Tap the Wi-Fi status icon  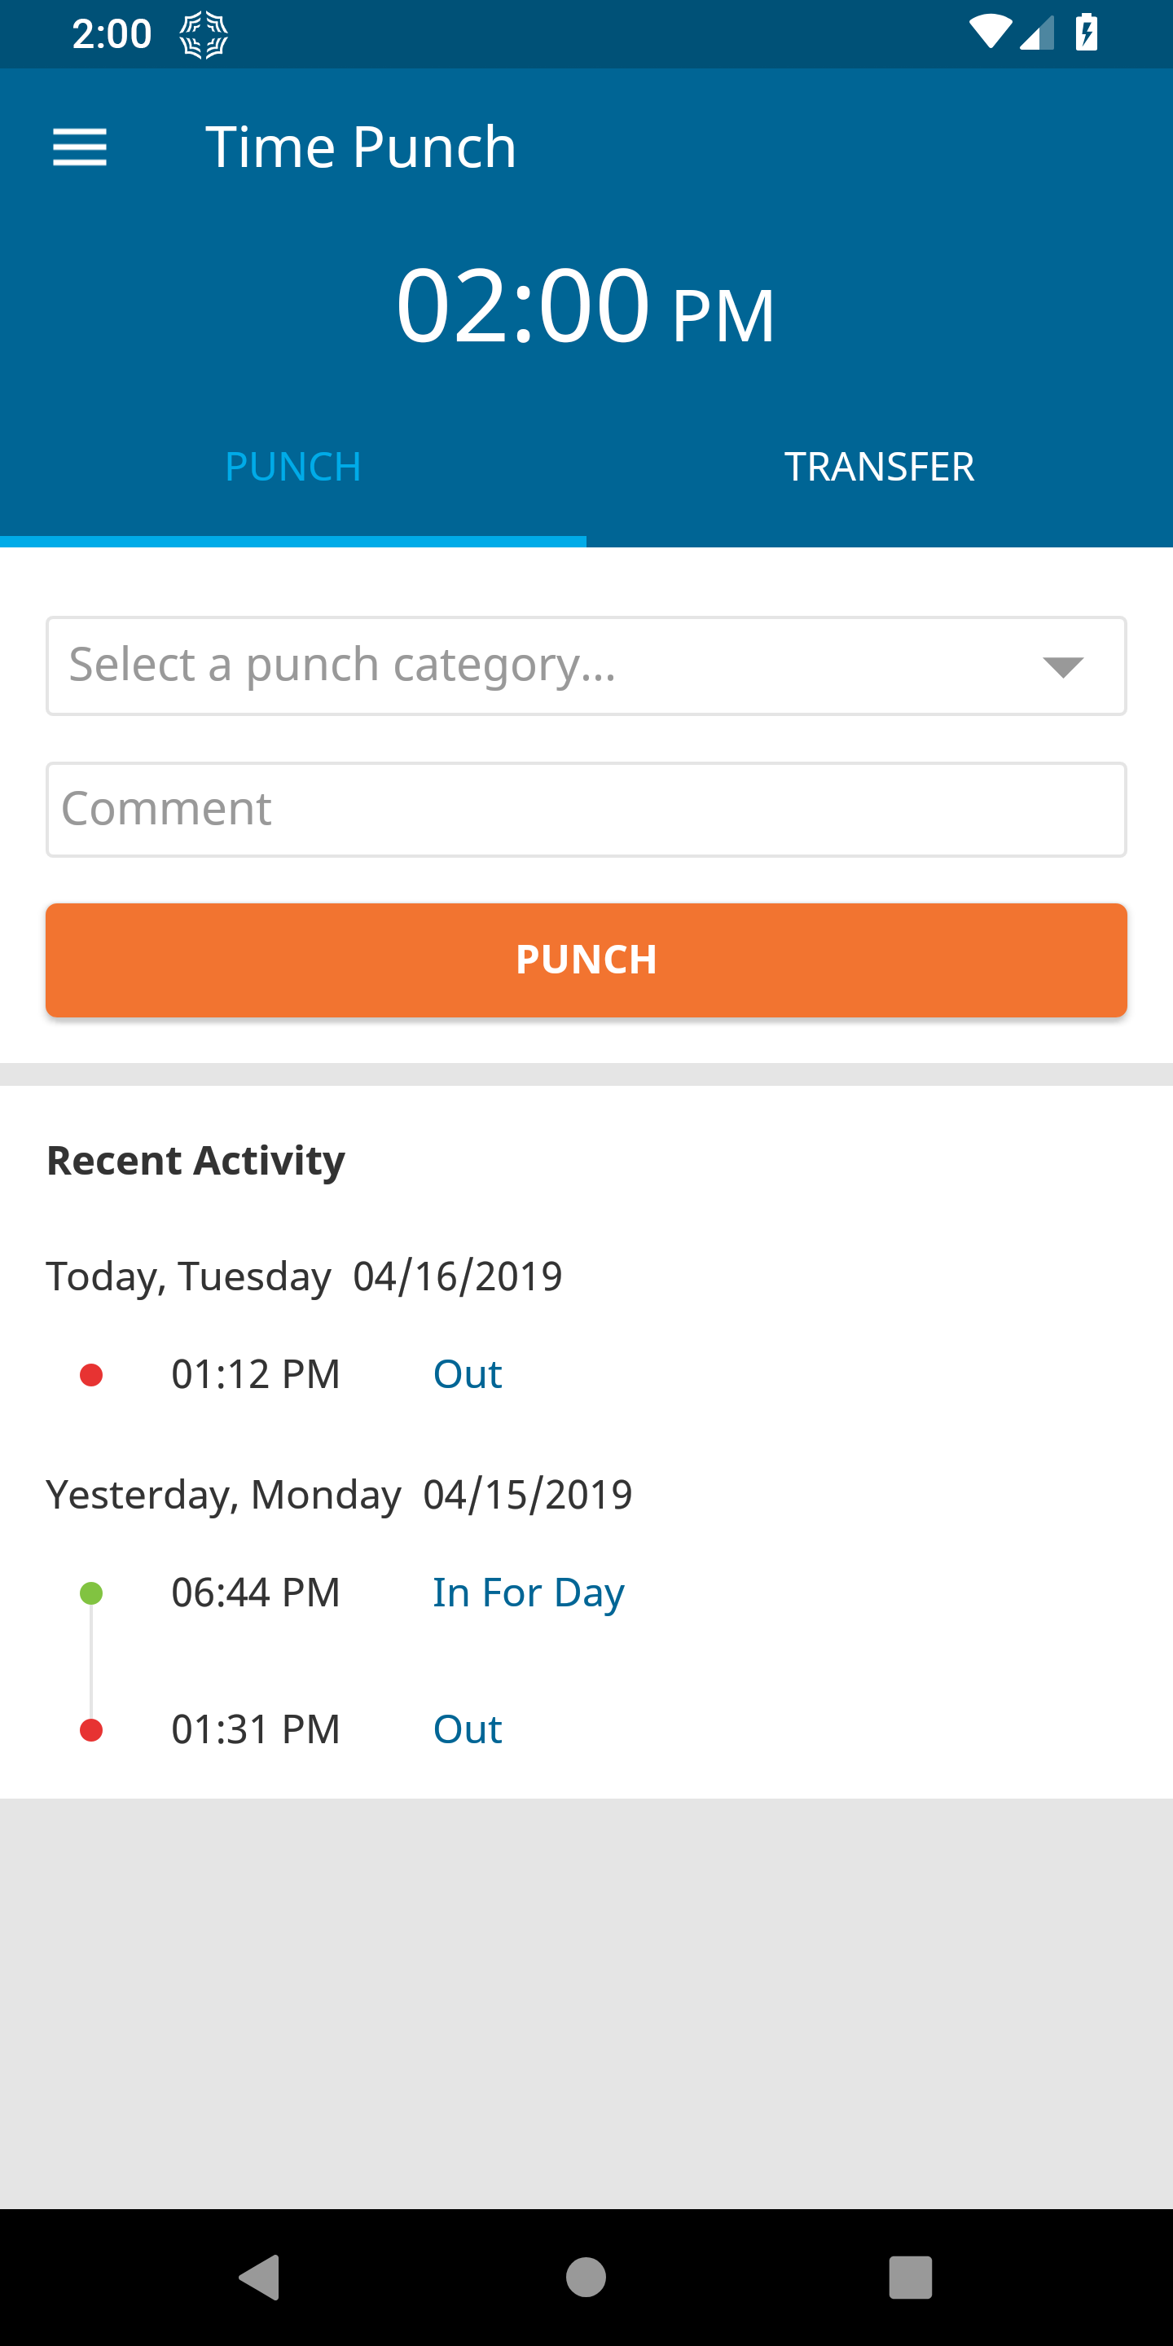coord(989,33)
